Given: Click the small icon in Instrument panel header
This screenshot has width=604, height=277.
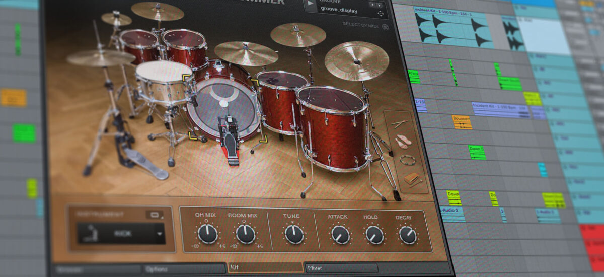Looking at the screenshot, I should pos(154,214).
